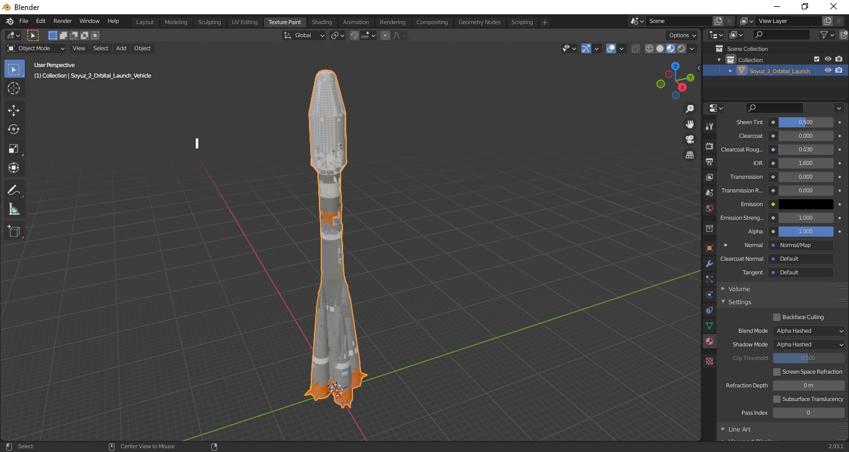The height and width of the screenshot is (452, 849).
Task: Switch to Material Preview shading mode
Action: point(671,48)
